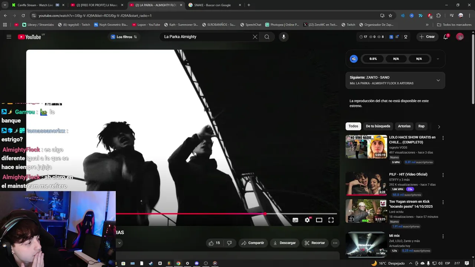Enter fullscreen mode
Screen dimensions: 475x267
pyautogui.click(x=331, y=220)
